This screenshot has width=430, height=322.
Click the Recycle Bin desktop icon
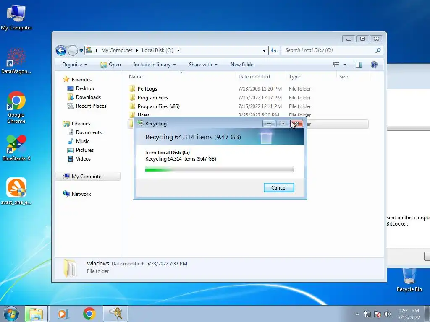pyautogui.click(x=409, y=280)
